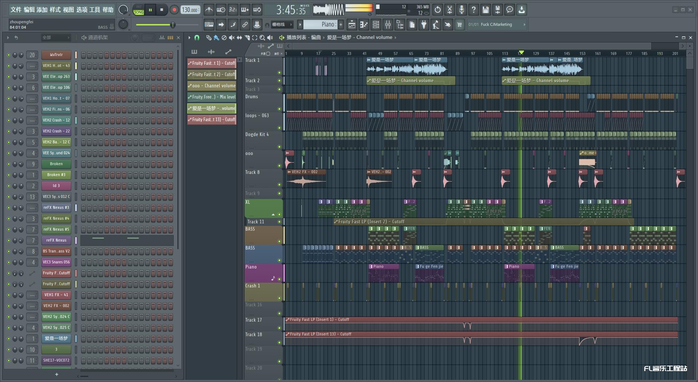This screenshot has width=698, height=382.
Task: Expand arrow after Channel volume breadcrumb
Action: pyautogui.click(x=396, y=37)
